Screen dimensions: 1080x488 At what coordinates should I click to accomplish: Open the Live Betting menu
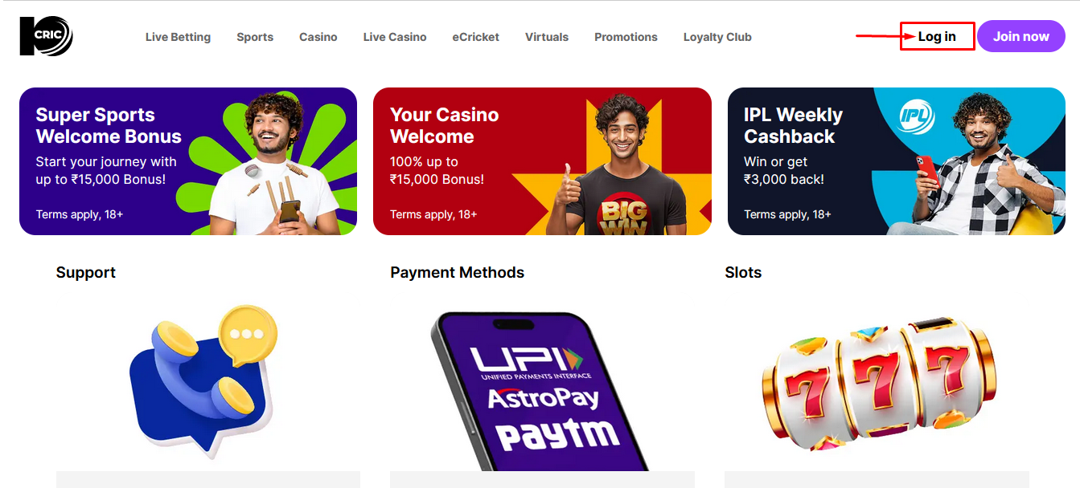pyautogui.click(x=178, y=37)
